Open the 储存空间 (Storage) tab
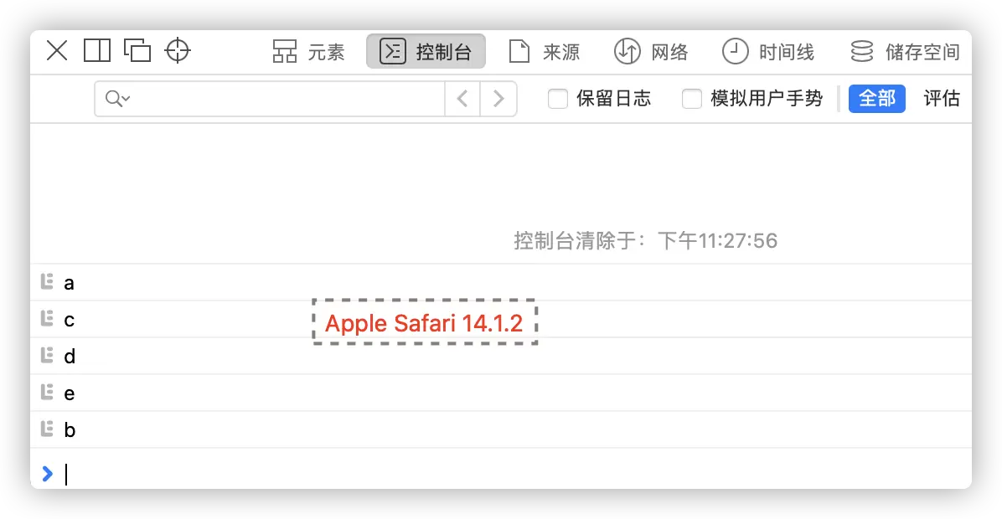 (905, 52)
